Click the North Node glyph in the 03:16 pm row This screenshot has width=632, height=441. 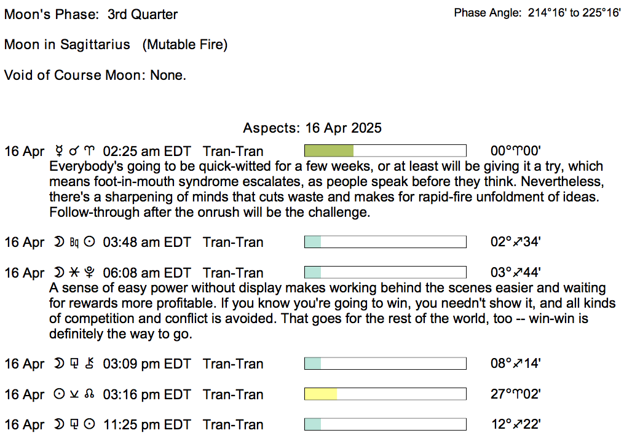tap(90, 394)
